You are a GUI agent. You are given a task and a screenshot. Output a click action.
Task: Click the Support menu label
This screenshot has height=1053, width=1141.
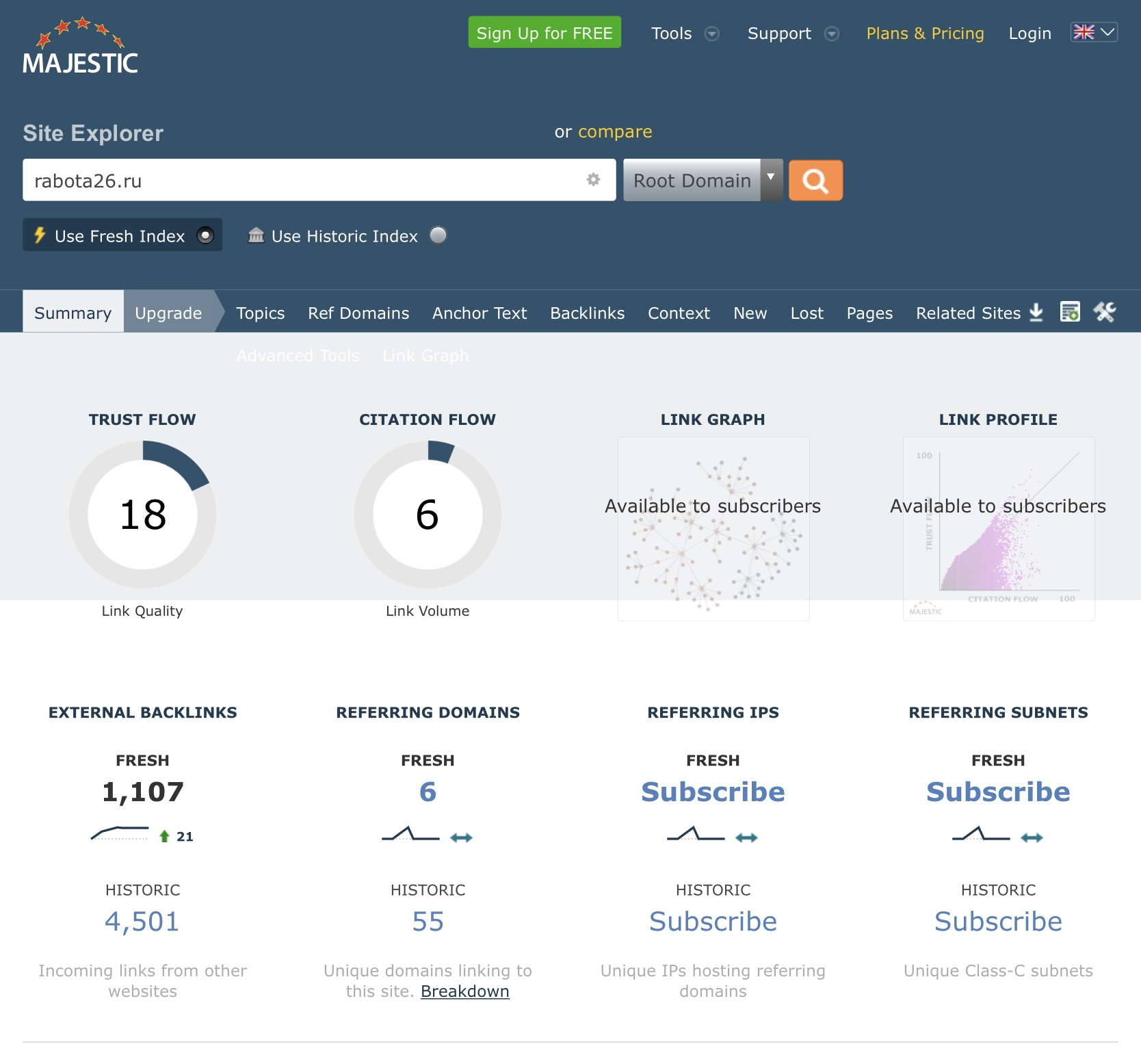[779, 33]
